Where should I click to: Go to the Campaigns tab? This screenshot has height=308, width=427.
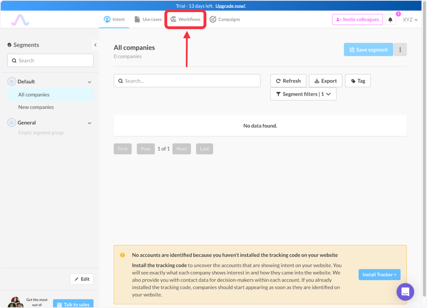point(225,20)
